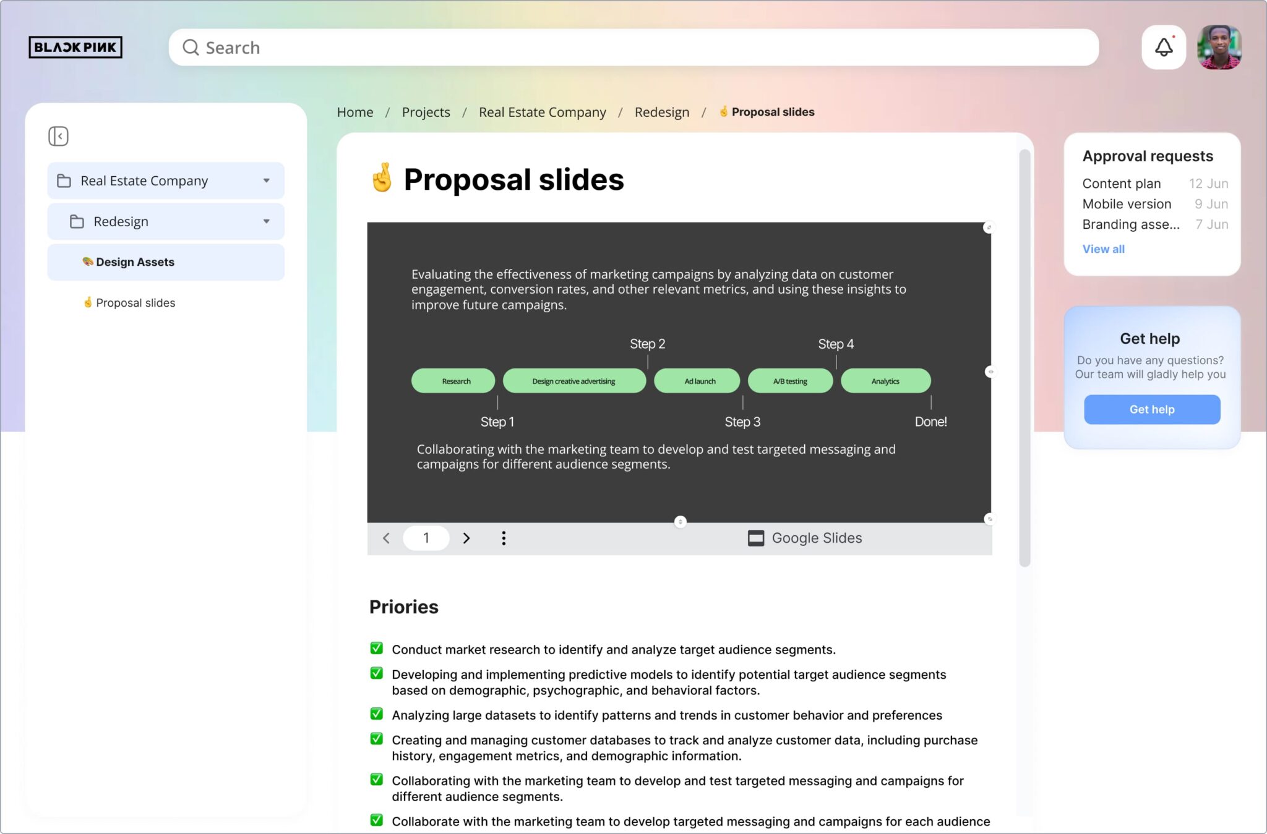Toggle checkbox for Analyzing large datasets item
This screenshot has width=1267, height=834.
pos(376,713)
